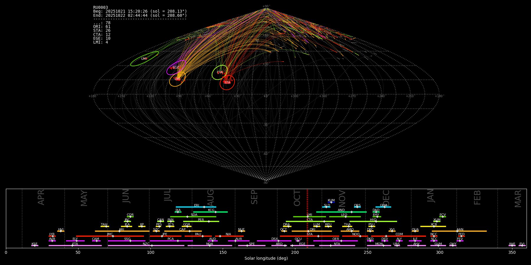
Task: Click the +90° label at map top
Action: click(266, 6)
